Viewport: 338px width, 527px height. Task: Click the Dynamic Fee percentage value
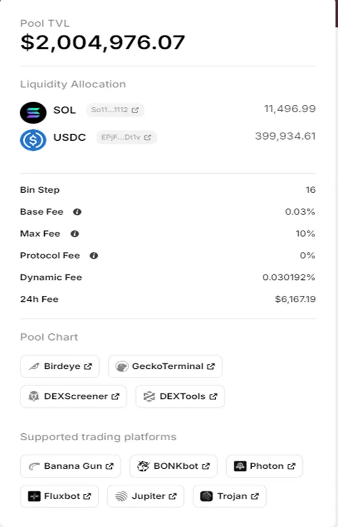tap(289, 278)
